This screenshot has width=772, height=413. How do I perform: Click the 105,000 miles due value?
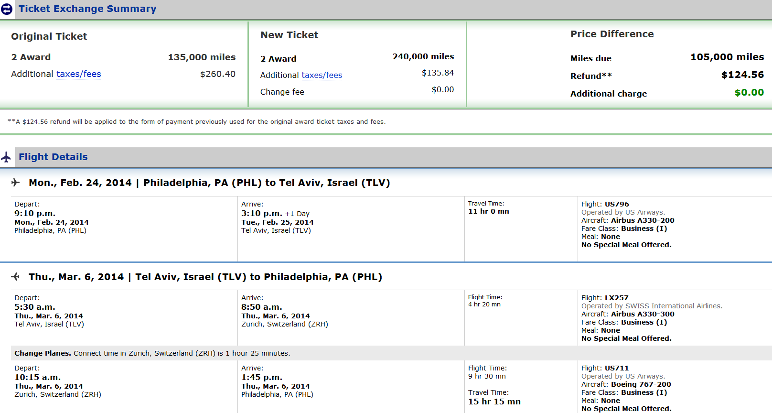click(x=727, y=57)
